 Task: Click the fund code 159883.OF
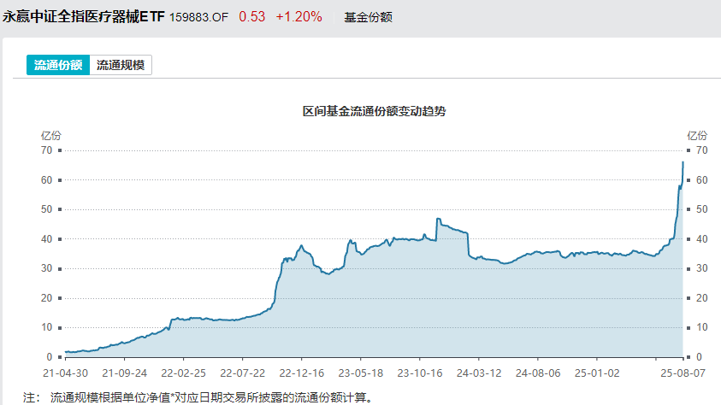198,17
